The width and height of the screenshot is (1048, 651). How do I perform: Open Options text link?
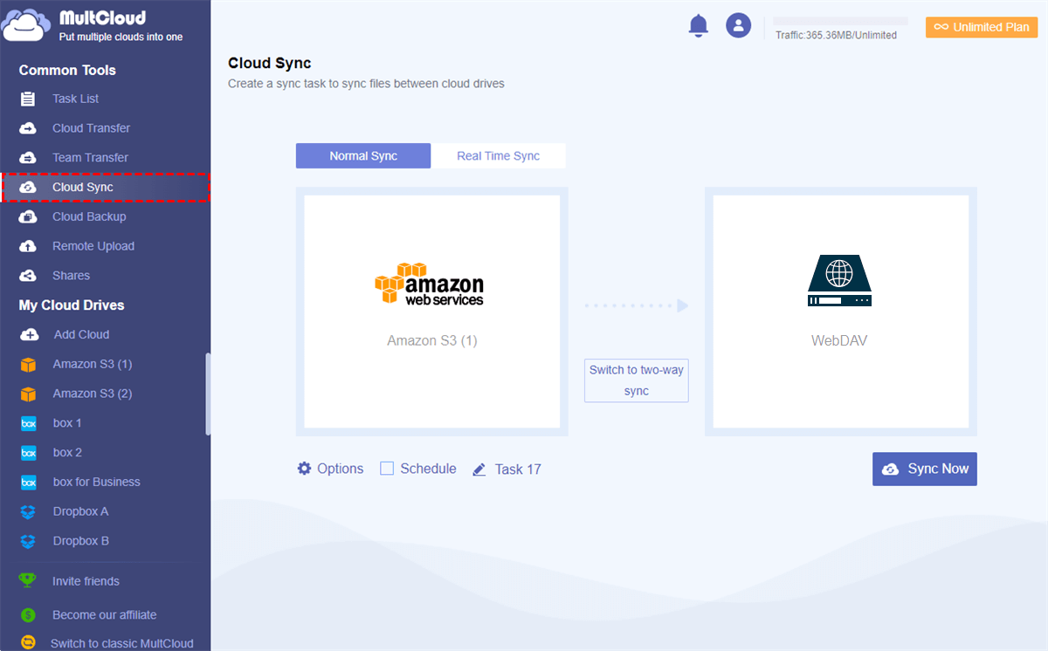[x=341, y=469]
